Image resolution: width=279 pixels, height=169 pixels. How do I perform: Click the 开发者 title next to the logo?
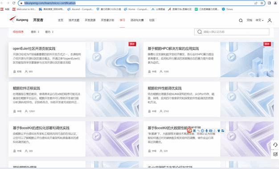click(38, 20)
